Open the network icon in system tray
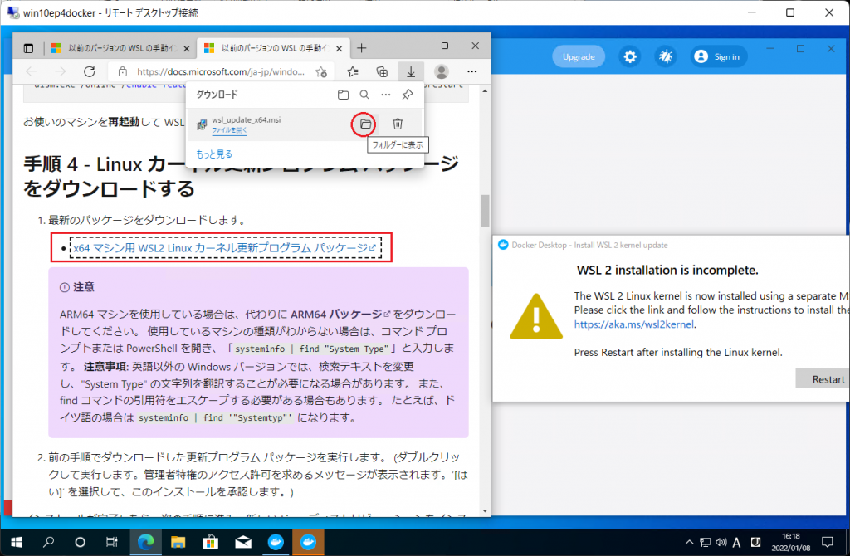The height and width of the screenshot is (556, 850). pyautogui.click(x=706, y=542)
